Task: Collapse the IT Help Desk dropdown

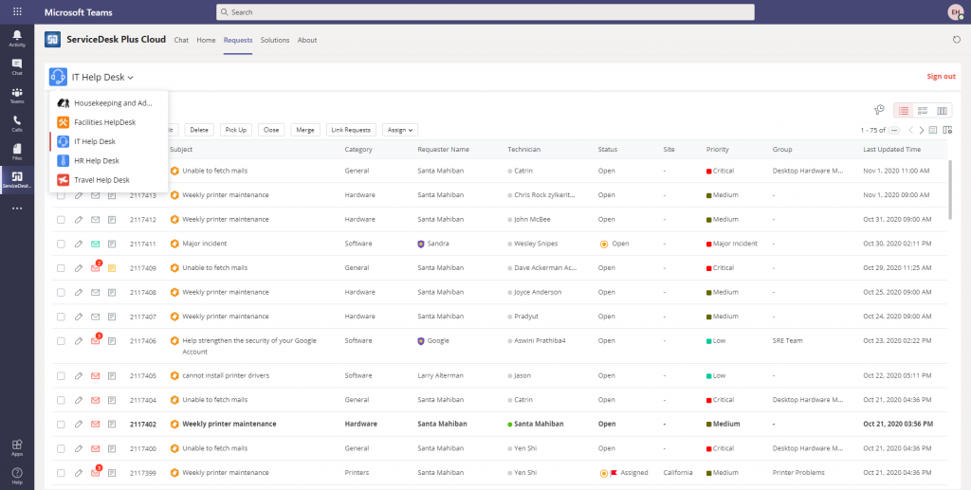Action: pos(101,77)
